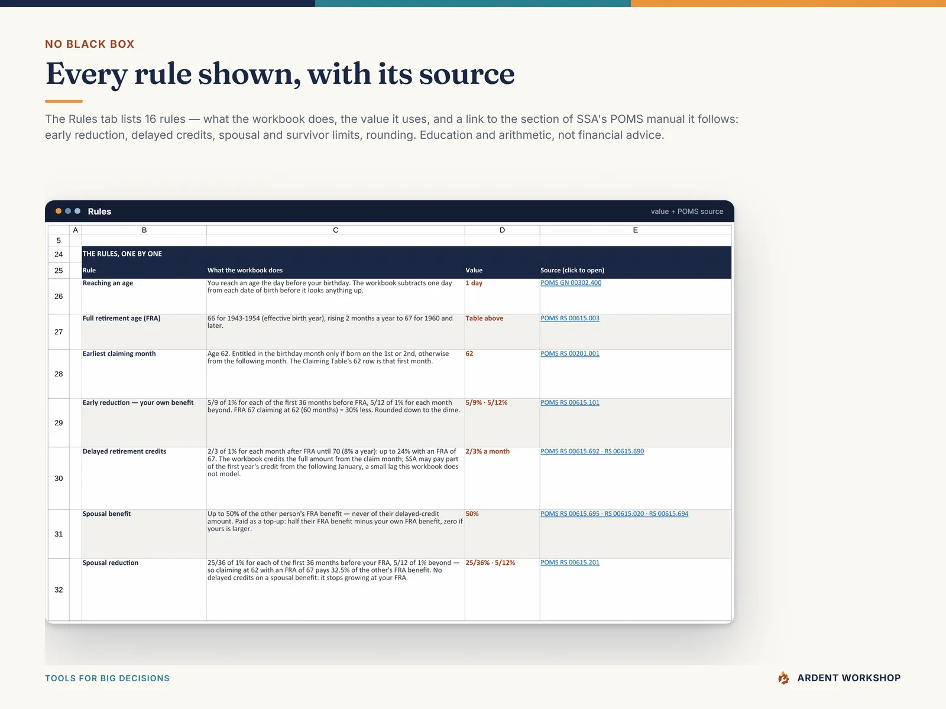Open the POMS RS 00615.692 · RS 00615.690 link
This screenshot has width=946, height=709.
click(592, 451)
